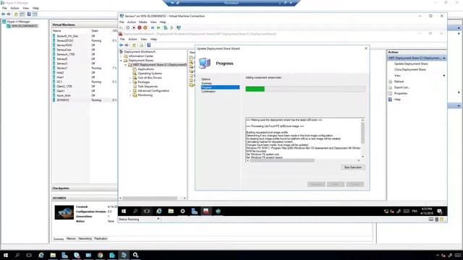This screenshot has height=260, width=463.
Task: Click Refresh in the Actions pane
Action: point(399,82)
